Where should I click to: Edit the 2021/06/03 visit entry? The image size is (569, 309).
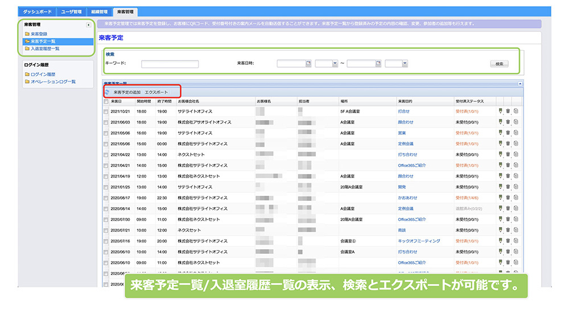pyautogui.click(x=500, y=122)
